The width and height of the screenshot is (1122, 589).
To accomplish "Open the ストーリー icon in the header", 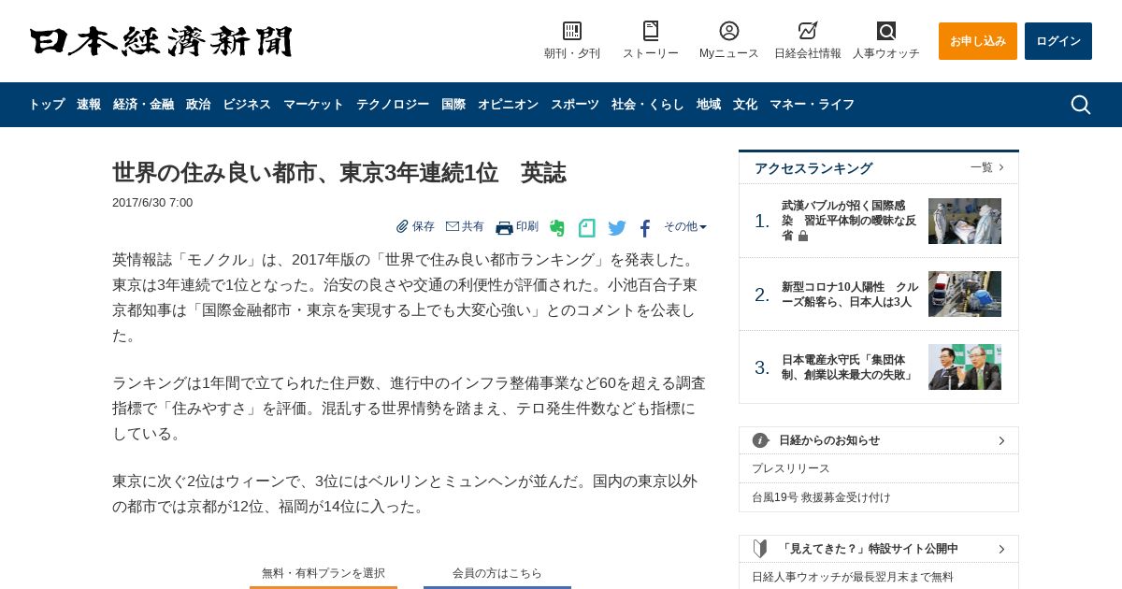I will tap(651, 31).
